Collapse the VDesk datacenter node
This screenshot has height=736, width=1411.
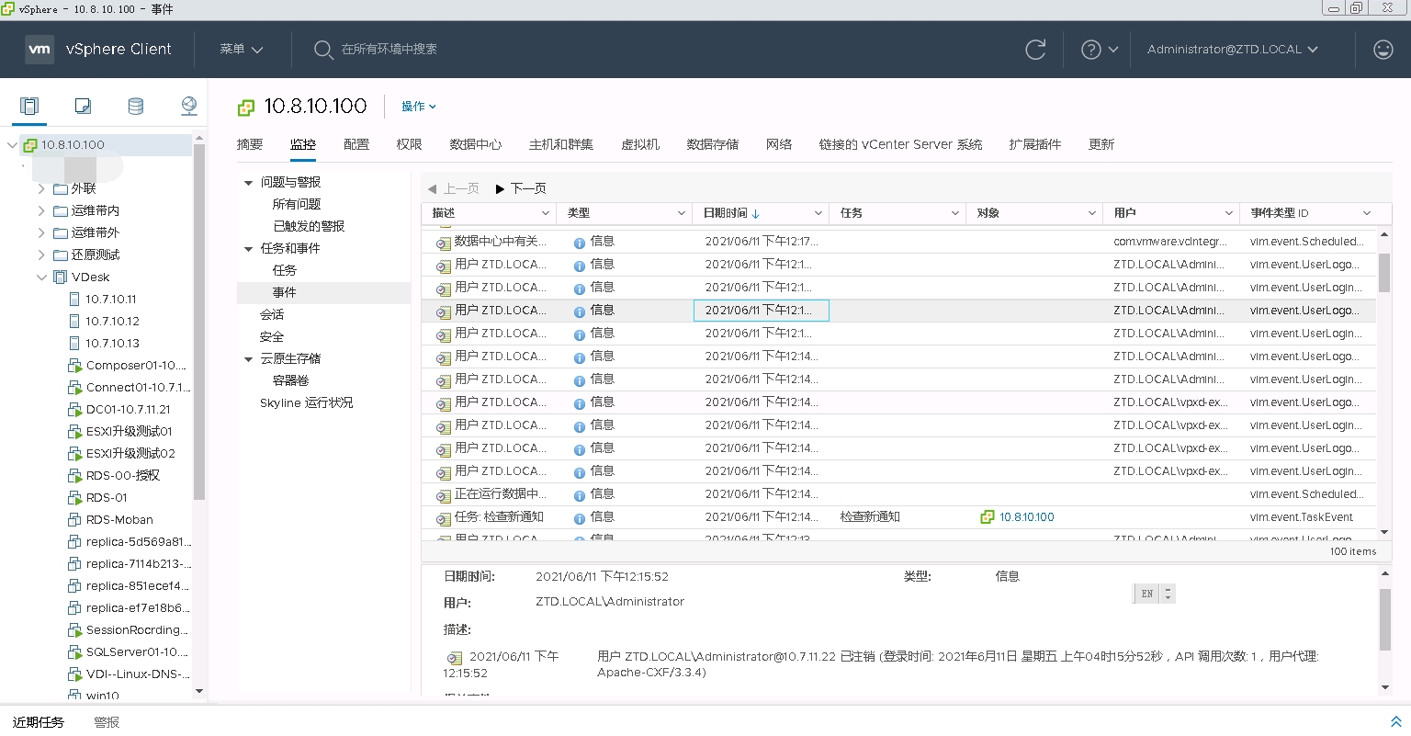(41, 277)
